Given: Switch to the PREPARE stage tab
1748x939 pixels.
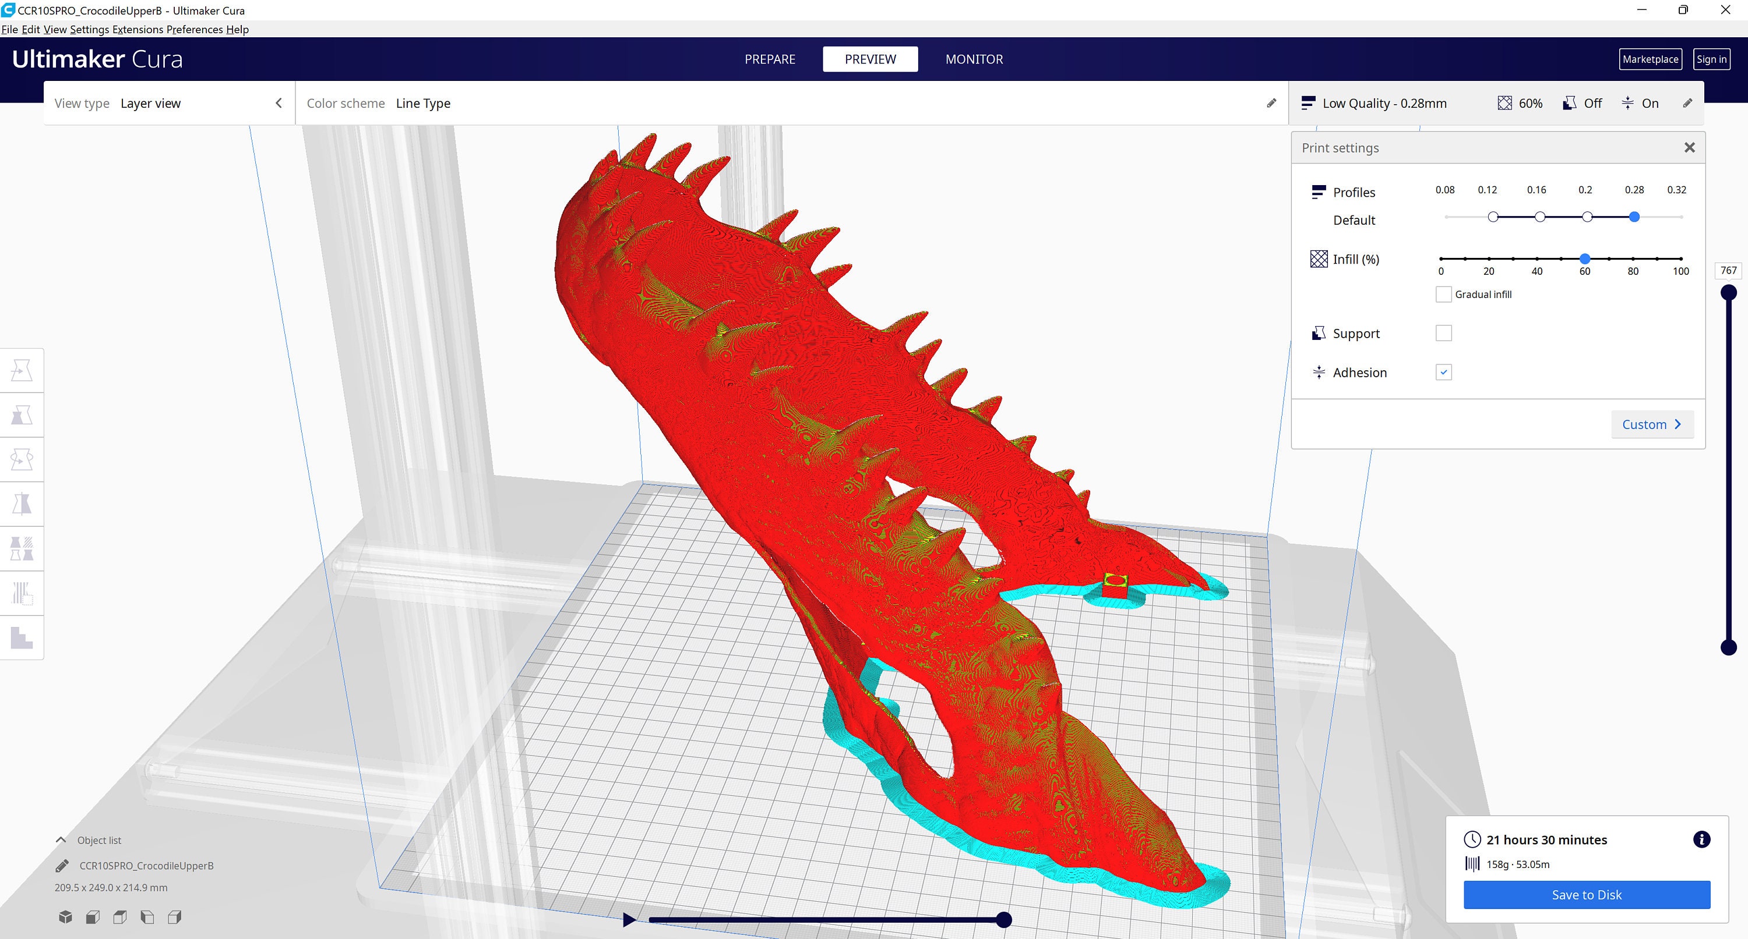Looking at the screenshot, I should coord(770,59).
